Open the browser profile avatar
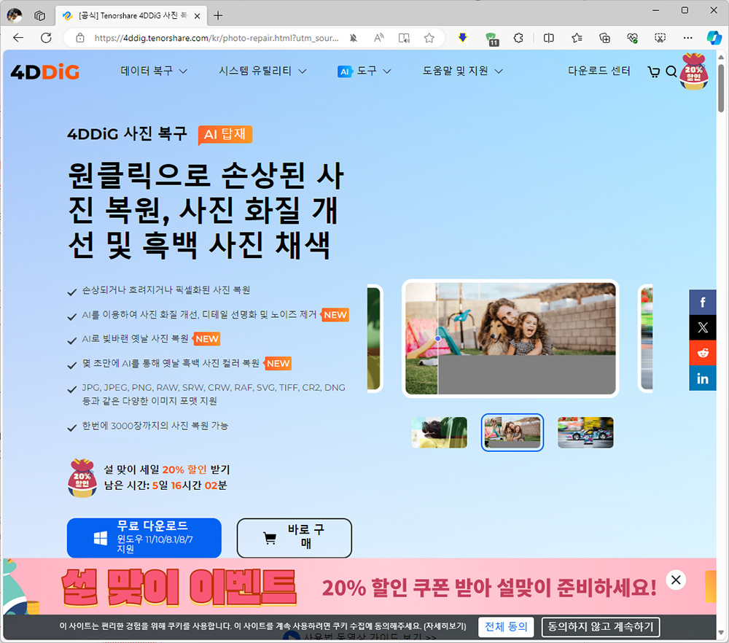 15,15
